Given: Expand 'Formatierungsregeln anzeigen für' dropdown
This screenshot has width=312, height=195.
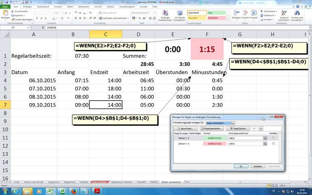Looking at the screenshot, I should pos(233,123).
